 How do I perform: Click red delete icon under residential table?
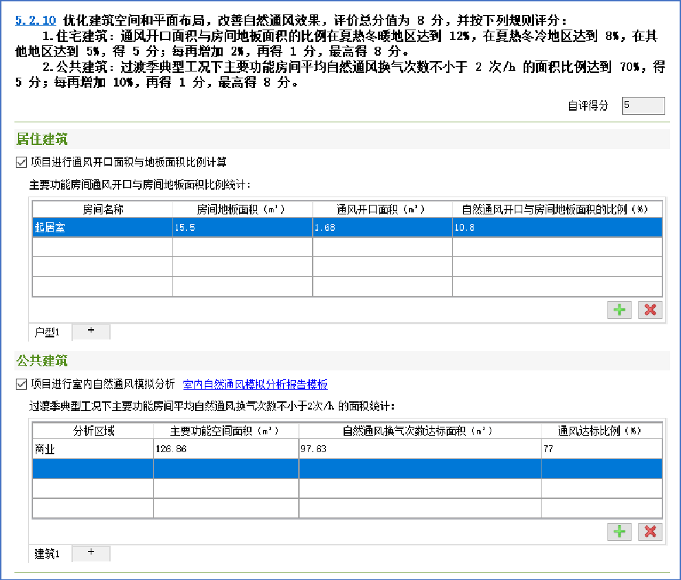[650, 310]
